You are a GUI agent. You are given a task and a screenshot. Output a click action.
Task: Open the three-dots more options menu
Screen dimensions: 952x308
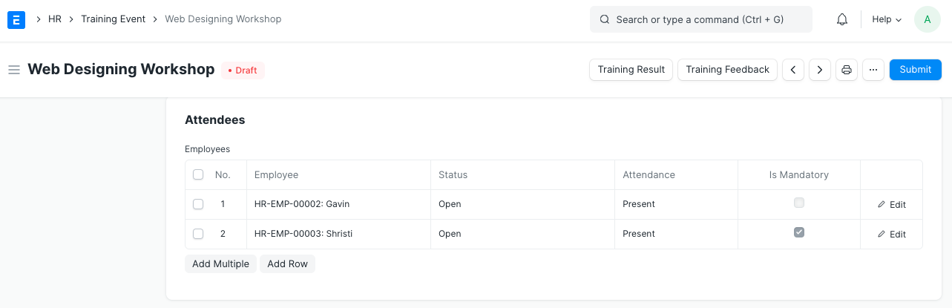873,70
